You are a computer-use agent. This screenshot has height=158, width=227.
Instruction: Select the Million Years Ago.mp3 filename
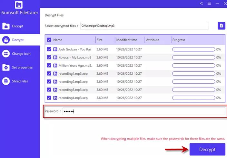click(x=75, y=66)
